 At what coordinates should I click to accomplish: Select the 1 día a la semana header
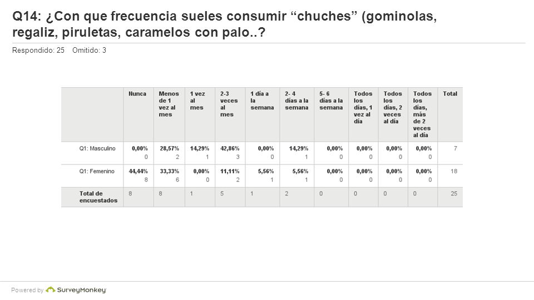(x=262, y=101)
